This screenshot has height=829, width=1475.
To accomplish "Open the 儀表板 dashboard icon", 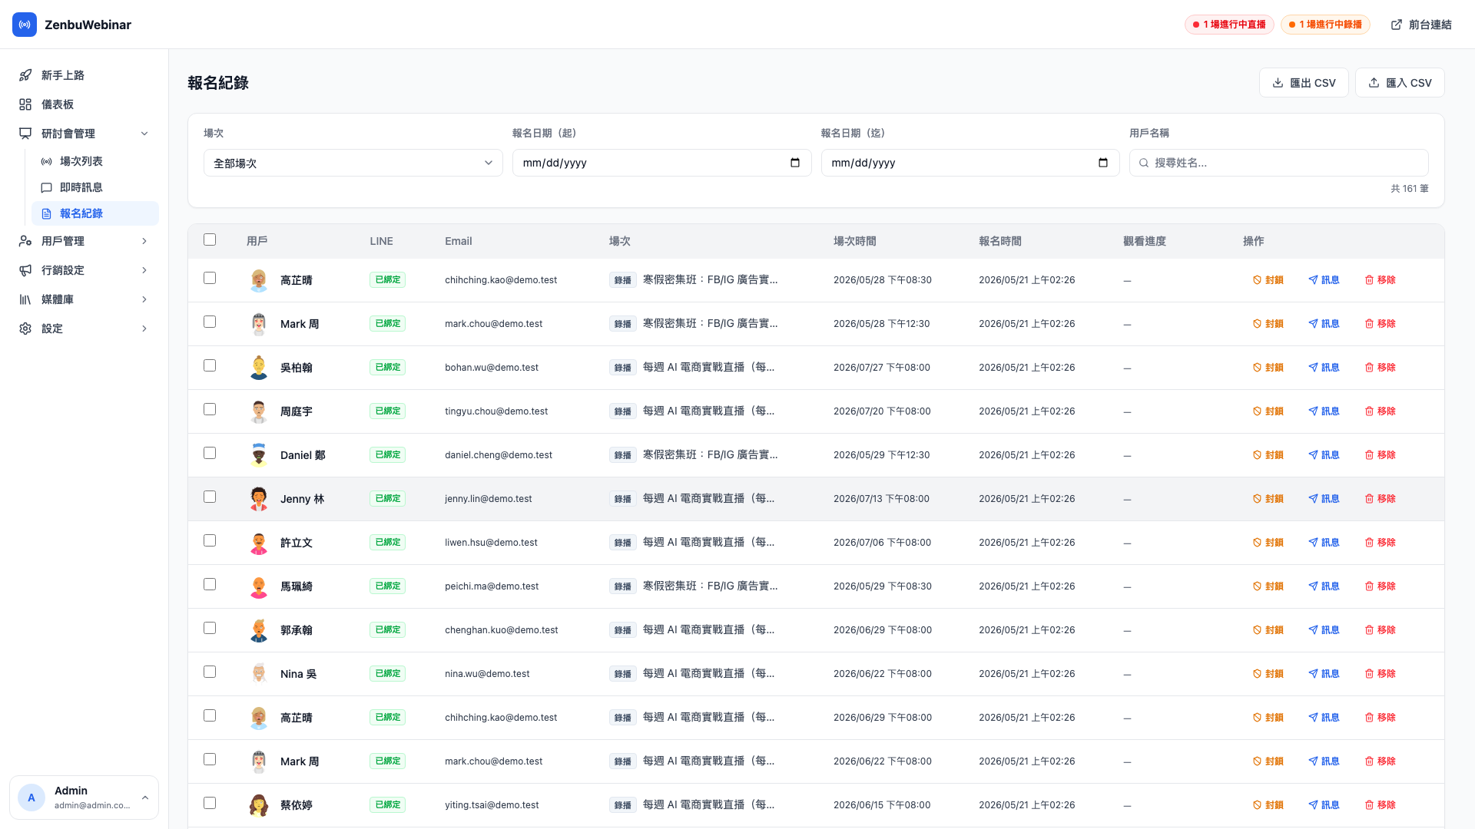I will coord(25,104).
